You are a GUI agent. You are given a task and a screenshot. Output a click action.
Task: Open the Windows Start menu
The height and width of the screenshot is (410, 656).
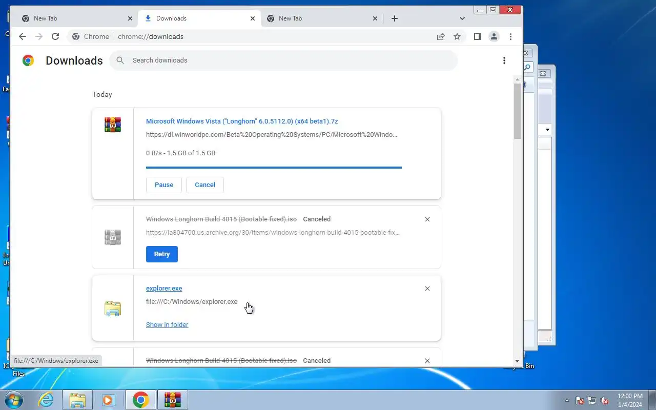[x=14, y=400]
